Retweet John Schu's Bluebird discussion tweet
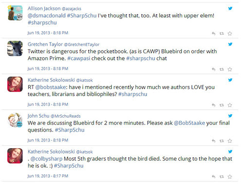Screen dimensions: 243x184 (x=222, y=141)
